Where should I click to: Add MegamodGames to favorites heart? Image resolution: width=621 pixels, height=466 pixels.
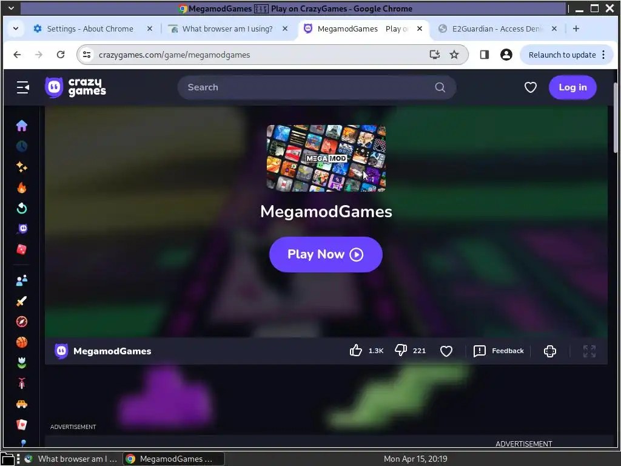[446, 351]
